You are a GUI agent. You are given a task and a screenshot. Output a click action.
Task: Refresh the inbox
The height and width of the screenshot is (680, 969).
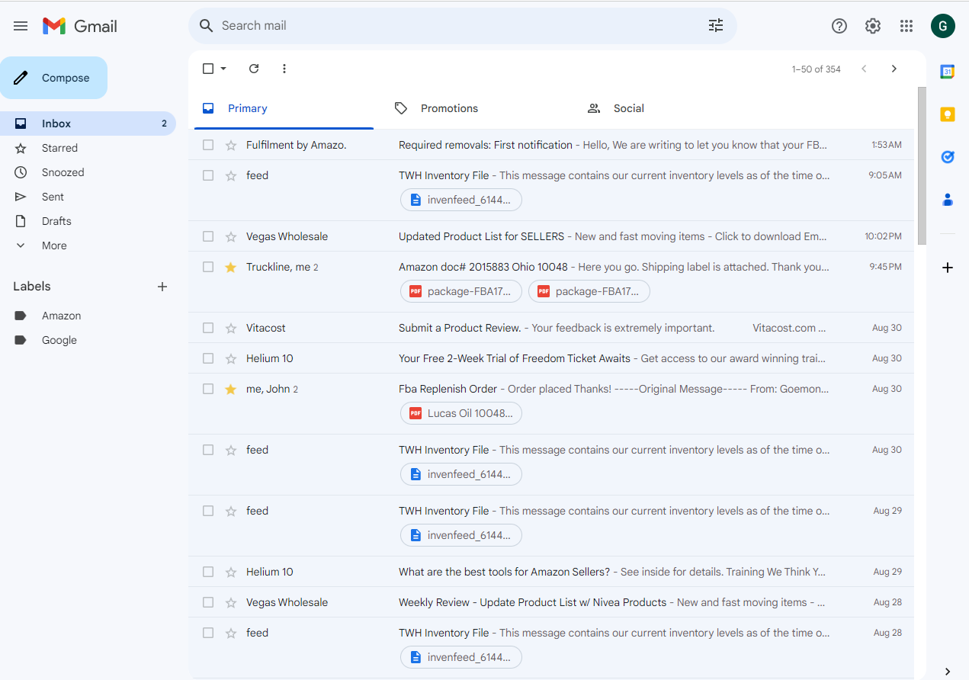(254, 69)
